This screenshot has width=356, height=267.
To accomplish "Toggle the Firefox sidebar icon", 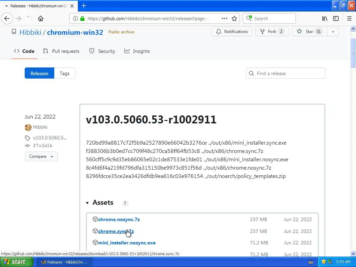I will click(x=336, y=19).
